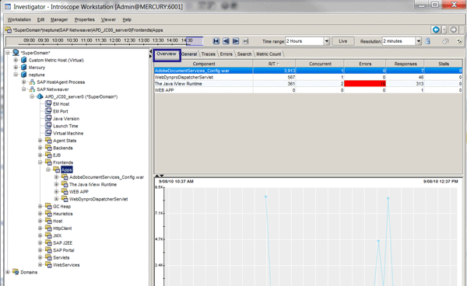
Task: Click the Live button
Action: pyautogui.click(x=342, y=41)
